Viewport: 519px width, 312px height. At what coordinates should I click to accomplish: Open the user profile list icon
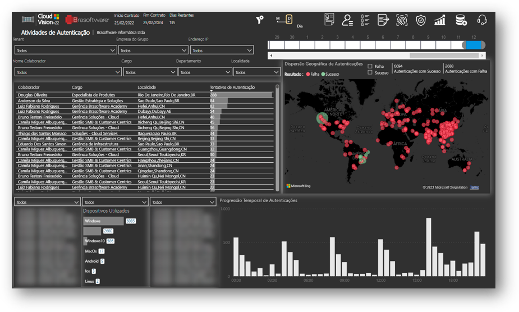pos(347,20)
